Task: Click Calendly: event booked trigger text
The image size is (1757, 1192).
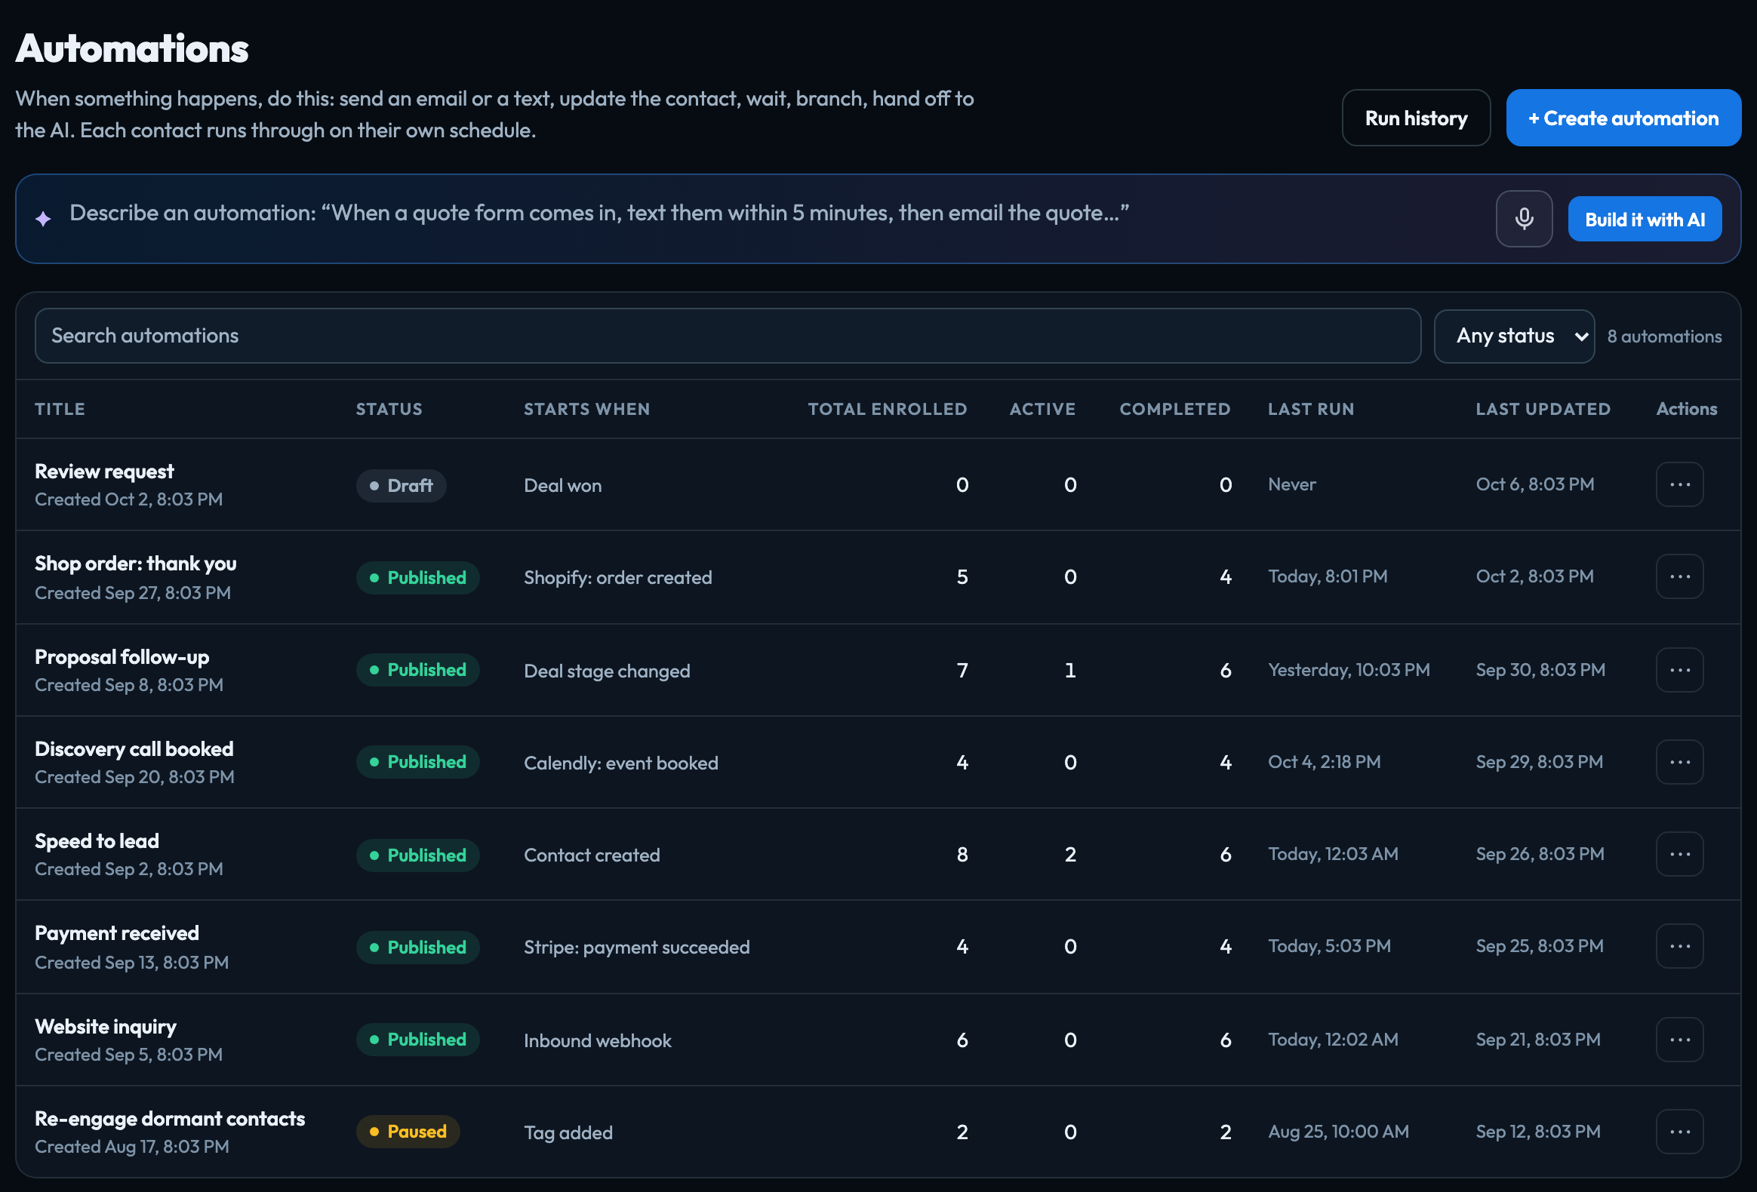Action: click(x=620, y=763)
